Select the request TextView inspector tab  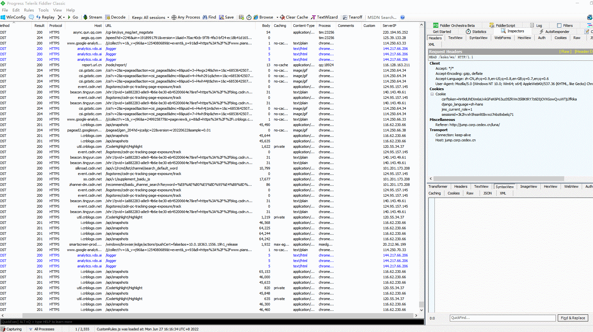(455, 38)
